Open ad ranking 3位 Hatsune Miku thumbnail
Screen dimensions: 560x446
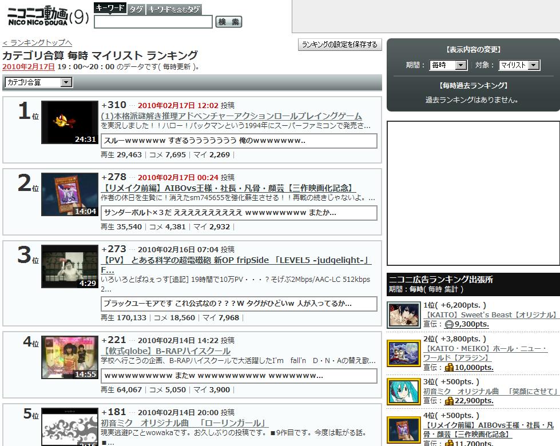point(404,392)
